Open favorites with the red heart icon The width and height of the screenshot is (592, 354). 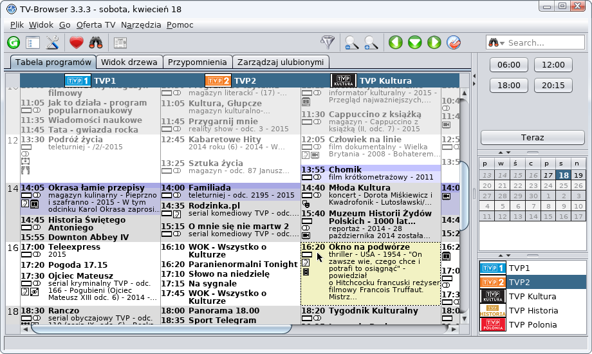[77, 42]
